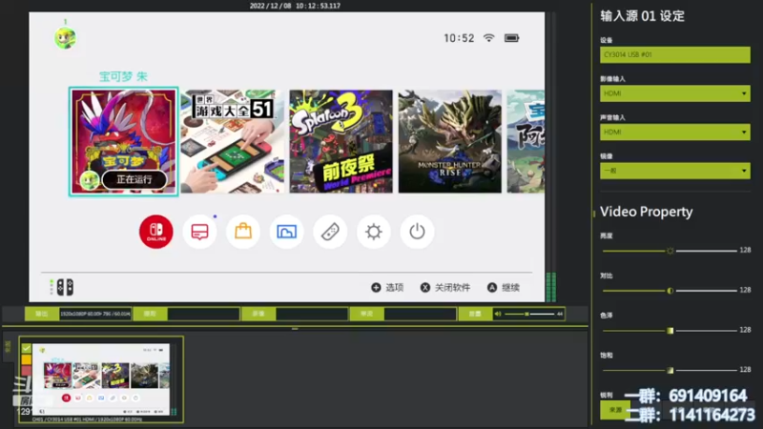Image resolution: width=763 pixels, height=429 pixels.
Task: Click the CY3014 USB #01 device field
Action: click(675, 54)
